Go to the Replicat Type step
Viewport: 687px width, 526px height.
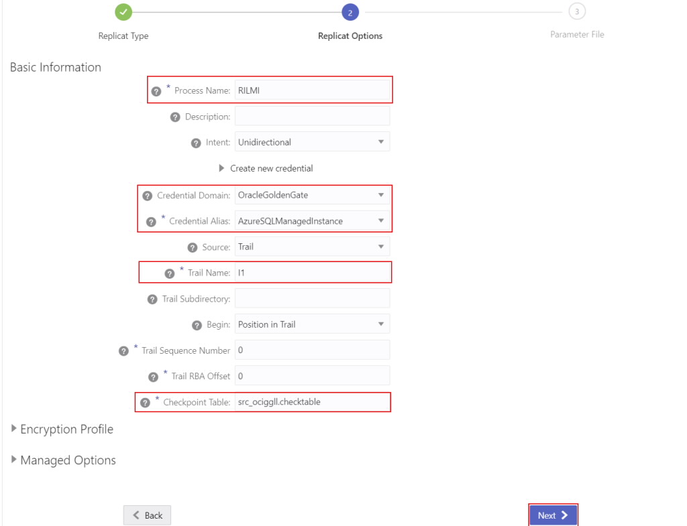pyautogui.click(x=123, y=36)
